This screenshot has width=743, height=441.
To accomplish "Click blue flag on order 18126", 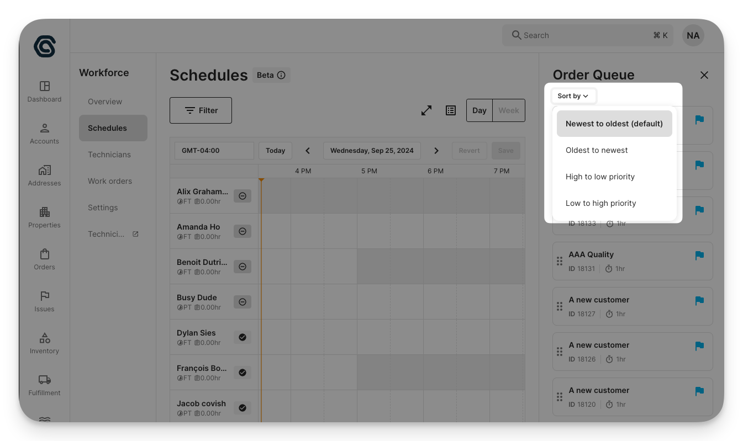I will point(699,346).
